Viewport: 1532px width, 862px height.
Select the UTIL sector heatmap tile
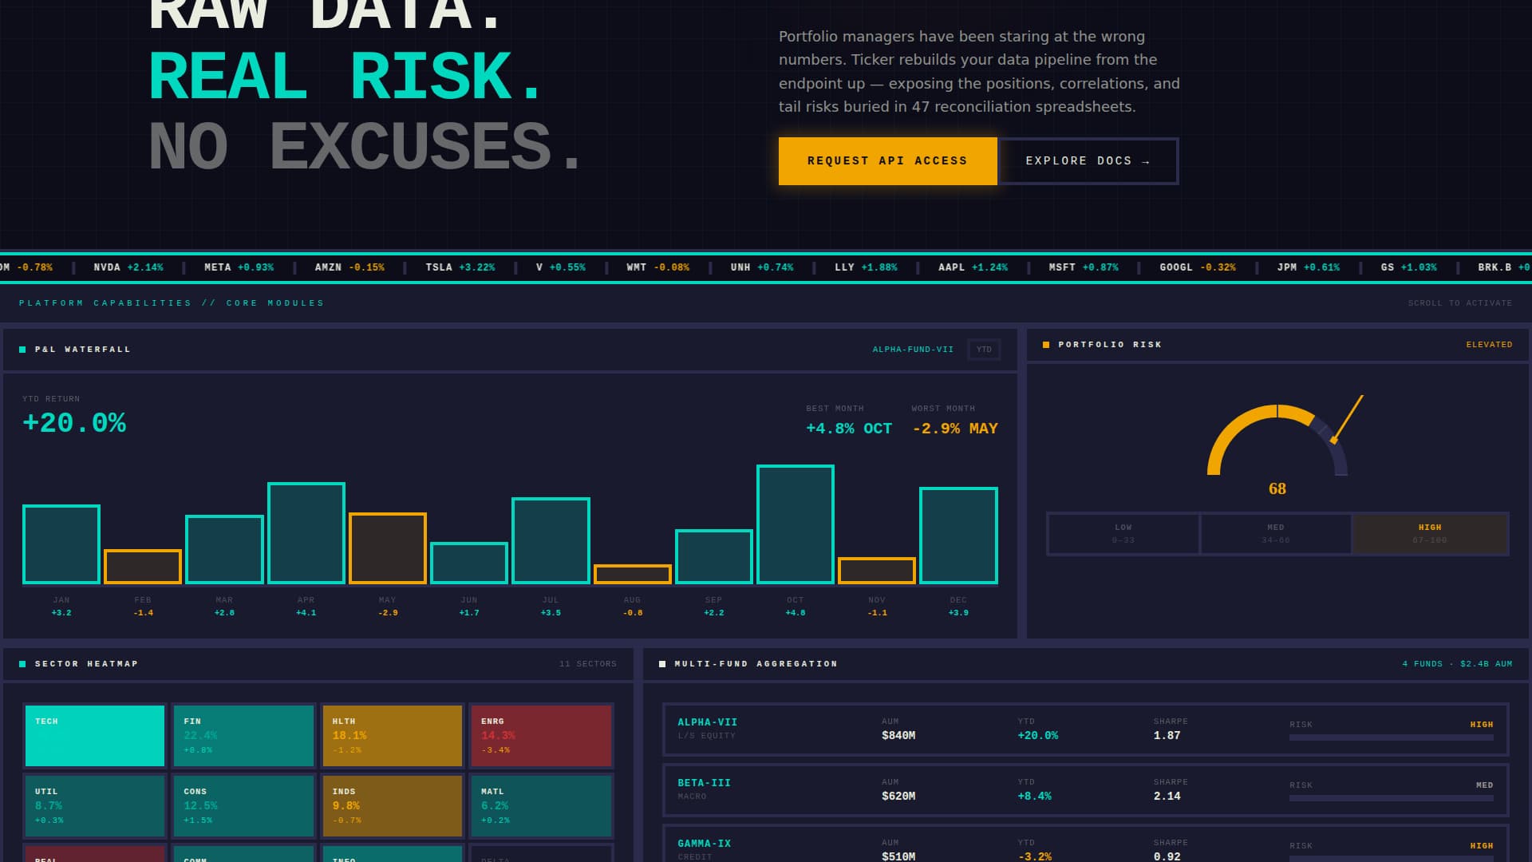(95, 806)
